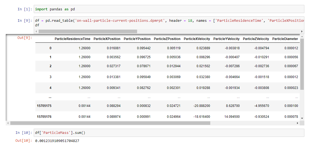This screenshot has width=309, height=145.
Task: Click cell value -4.955670
Action: click(x=261, y=106)
